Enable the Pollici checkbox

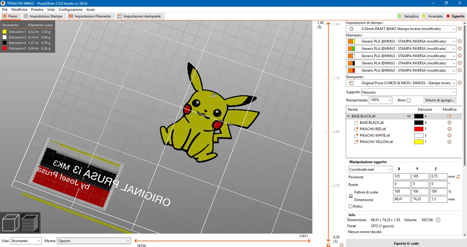[350, 206]
